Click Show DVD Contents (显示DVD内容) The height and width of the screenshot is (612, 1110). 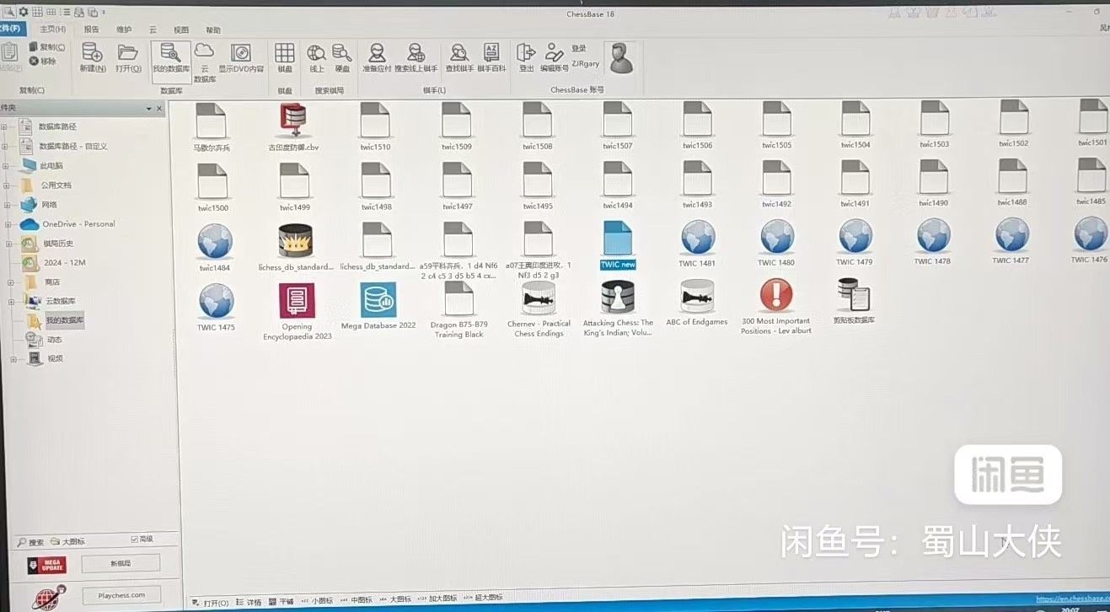point(241,57)
